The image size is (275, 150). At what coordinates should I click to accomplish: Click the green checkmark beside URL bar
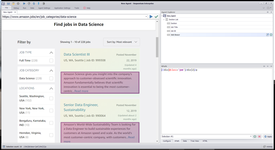pos(156,17)
